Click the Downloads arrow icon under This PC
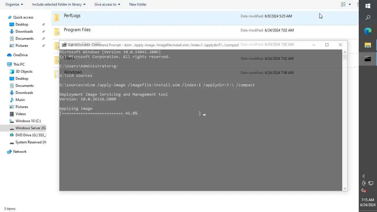The height and width of the screenshot is (212, 377). click(12, 93)
